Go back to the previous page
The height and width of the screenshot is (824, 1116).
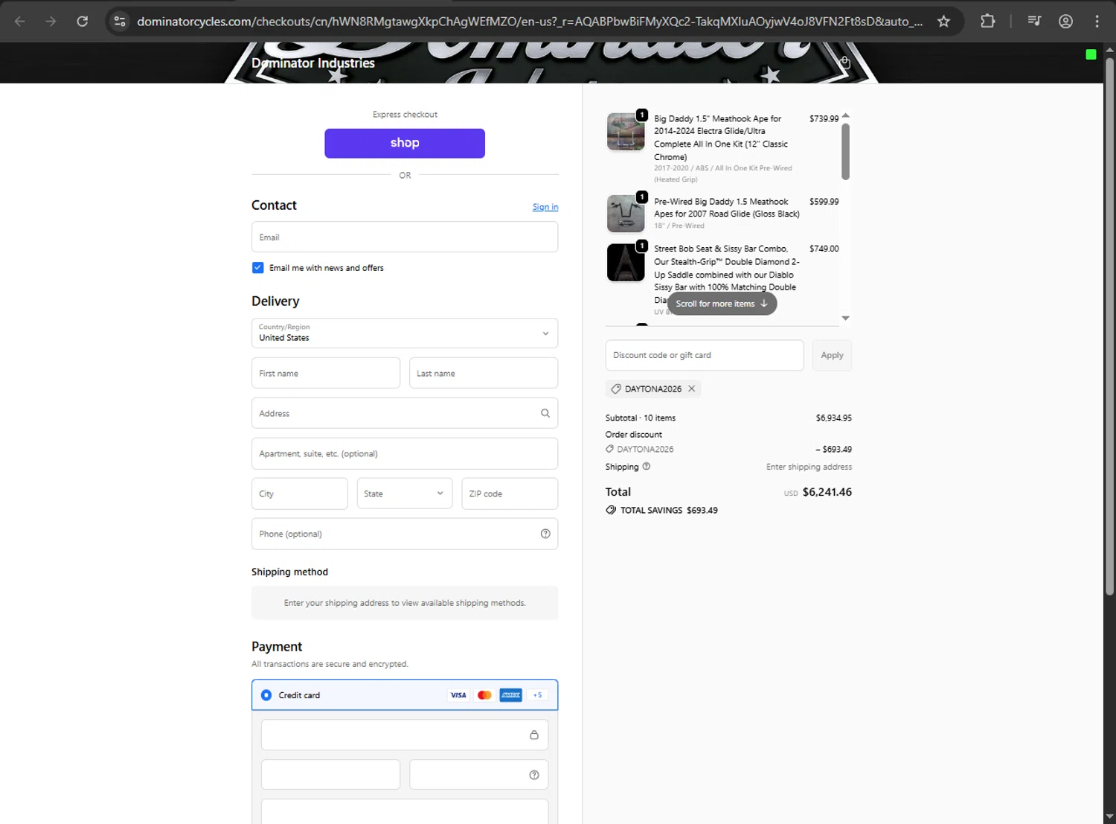click(x=20, y=22)
